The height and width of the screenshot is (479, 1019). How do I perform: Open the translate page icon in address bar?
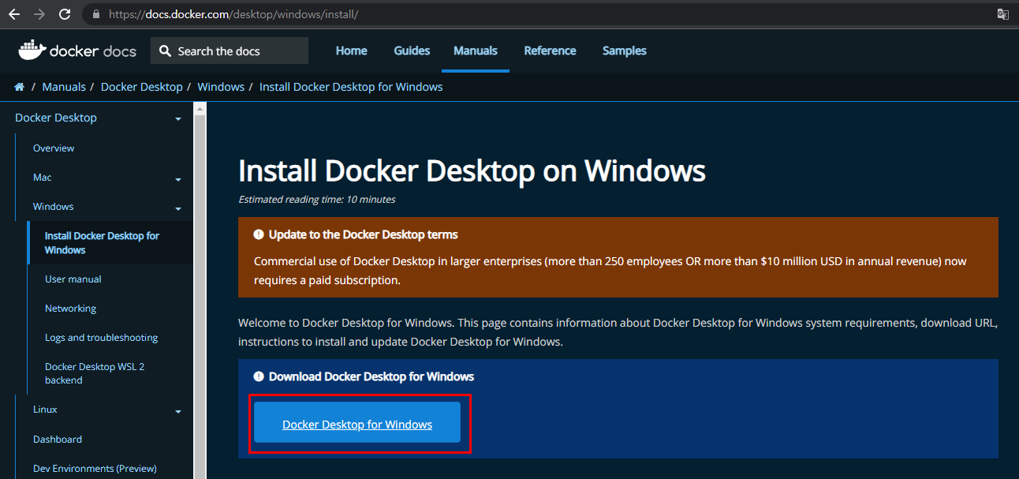[x=1002, y=14]
